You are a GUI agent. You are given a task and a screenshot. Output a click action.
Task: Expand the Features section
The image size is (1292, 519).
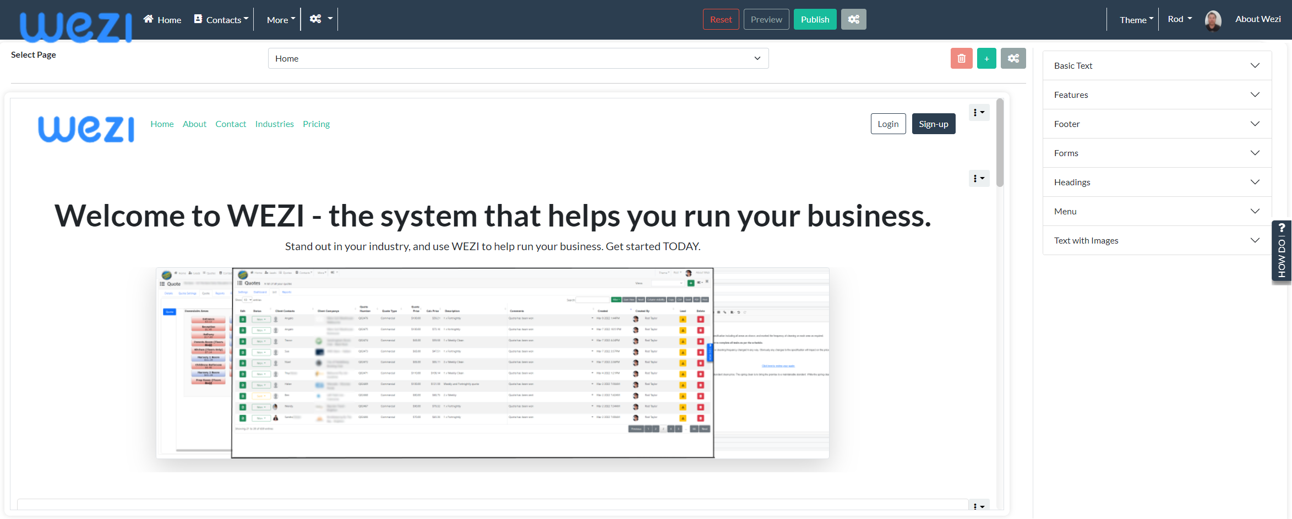tap(1157, 95)
